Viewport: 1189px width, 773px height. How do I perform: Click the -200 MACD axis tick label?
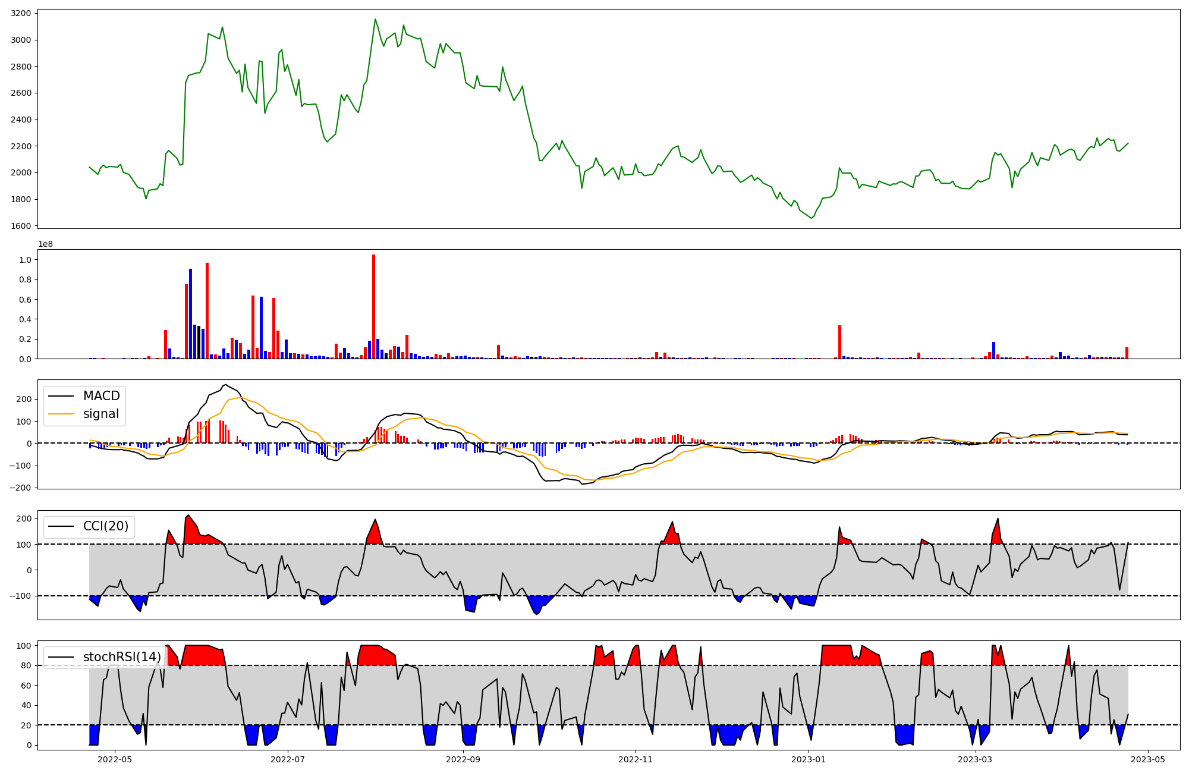point(20,488)
